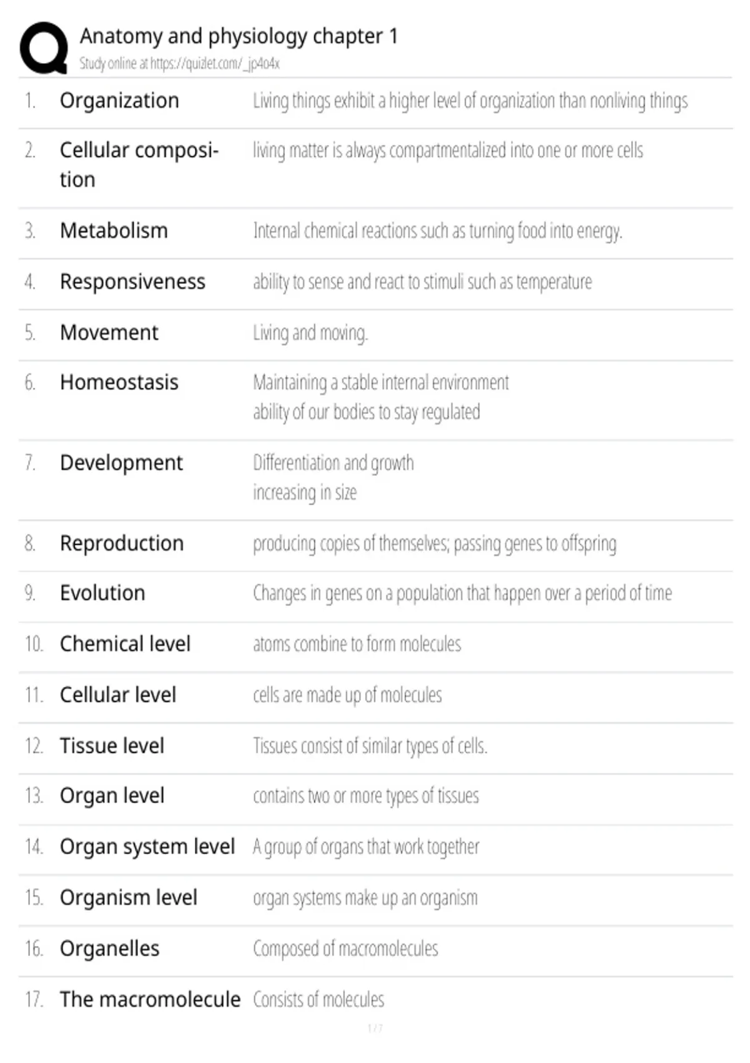Select the Organ level term
Viewport: 750px width, 1063px height.
point(112,795)
